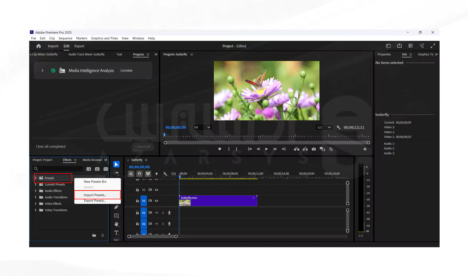Filter effects by Accelerated Effects

pyautogui.click(x=89, y=169)
